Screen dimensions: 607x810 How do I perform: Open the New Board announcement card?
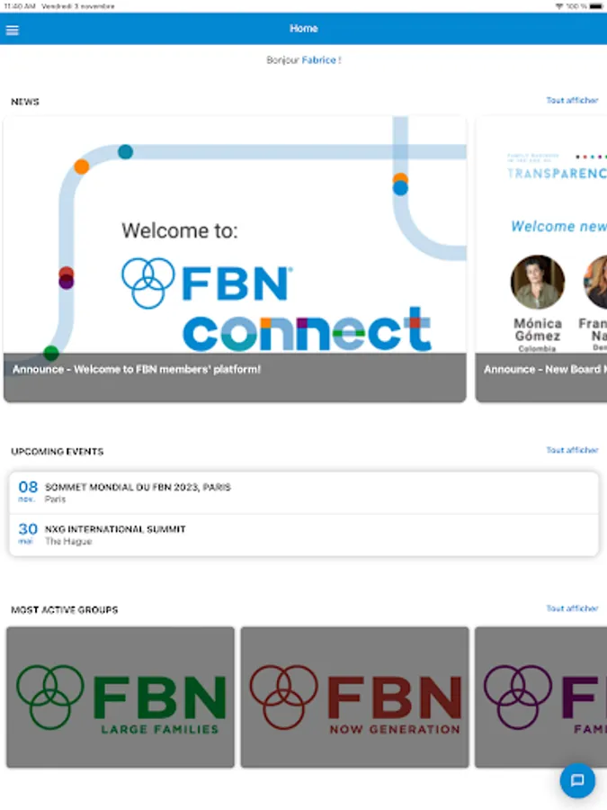(x=541, y=259)
